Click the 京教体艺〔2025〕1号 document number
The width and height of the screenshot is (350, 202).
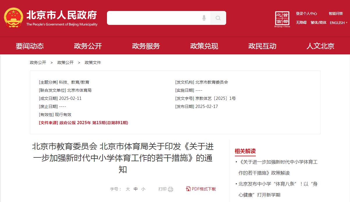coord(215,98)
